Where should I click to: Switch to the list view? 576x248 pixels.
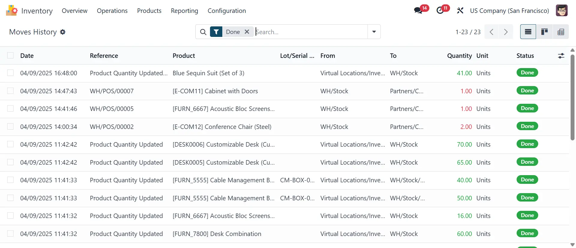pos(528,32)
